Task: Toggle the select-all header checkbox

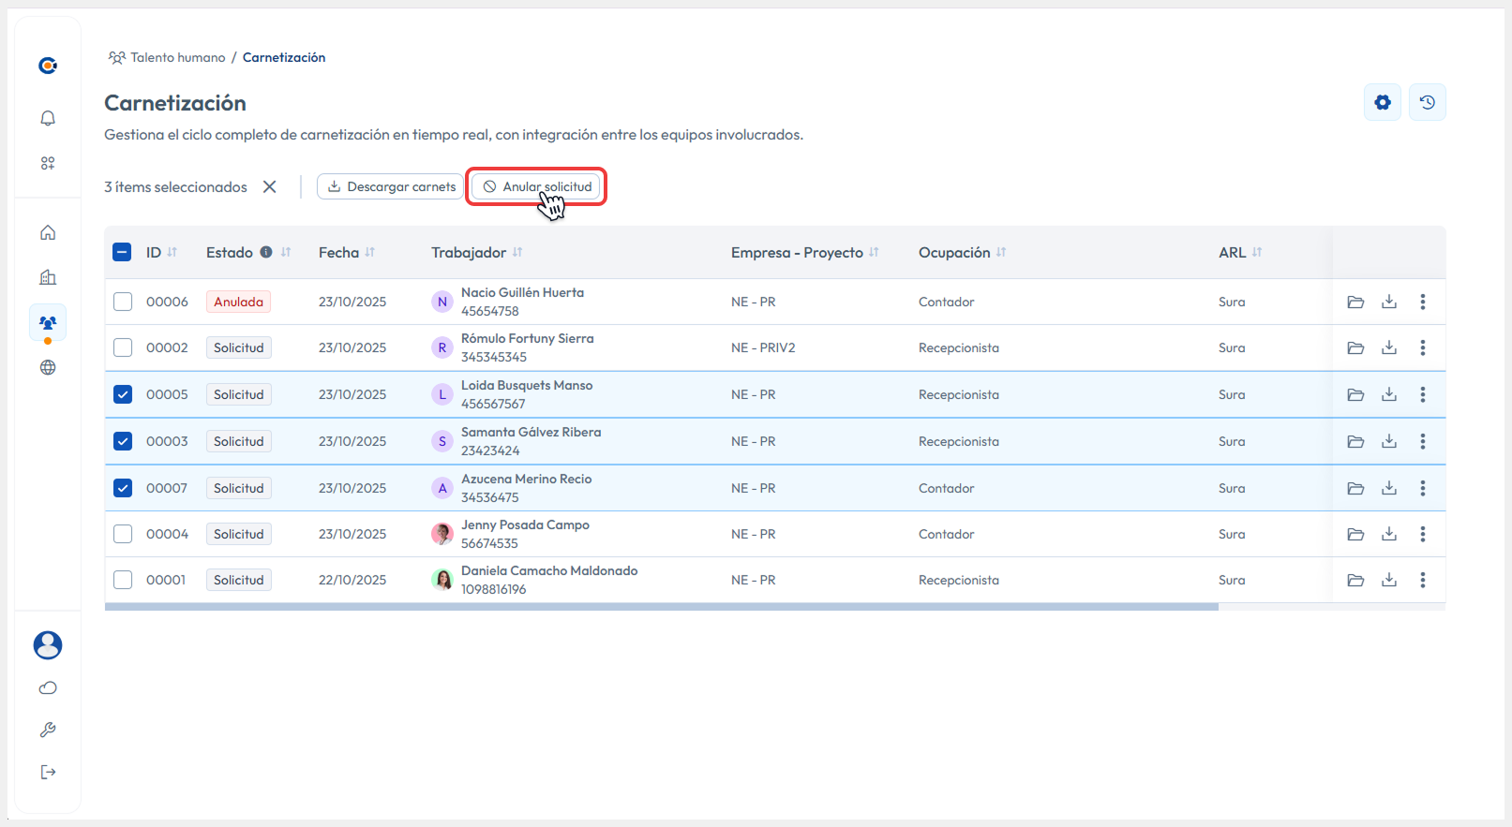Action: pyautogui.click(x=123, y=252)
